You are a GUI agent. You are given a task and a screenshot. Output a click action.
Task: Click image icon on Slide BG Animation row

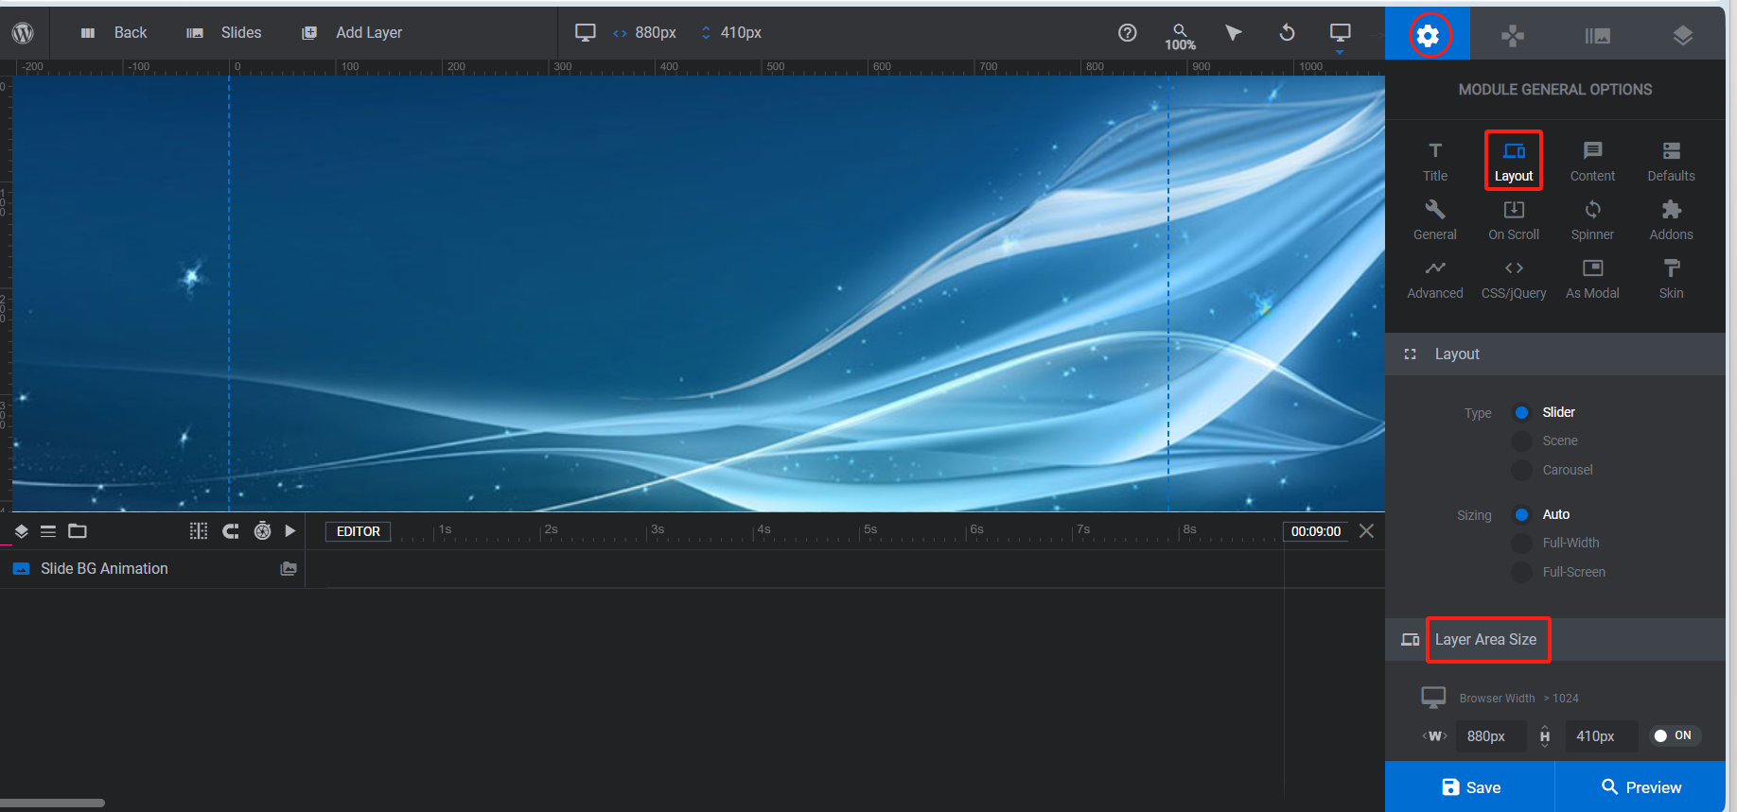(289, 569)
